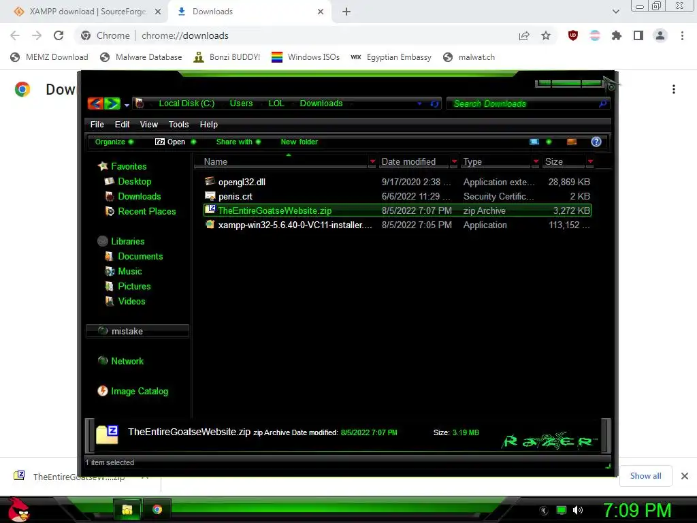The image size is (697, 523).
Task: Select the 'mistake' computer entry
Action: (x=137, y=332)
